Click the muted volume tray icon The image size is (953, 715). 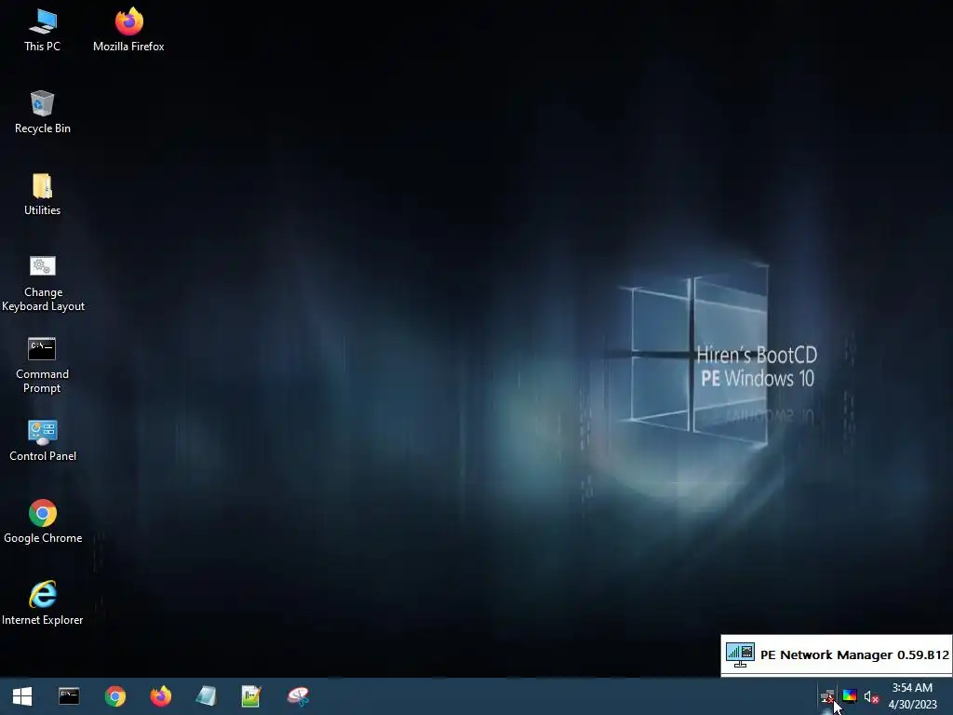click(871, 696)
